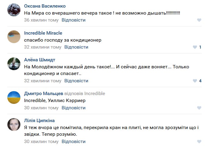The height and width of the screenshot is (147, 209).
Task: Open Дмитро Мальцев's profile name link
Action: [44, 94]
